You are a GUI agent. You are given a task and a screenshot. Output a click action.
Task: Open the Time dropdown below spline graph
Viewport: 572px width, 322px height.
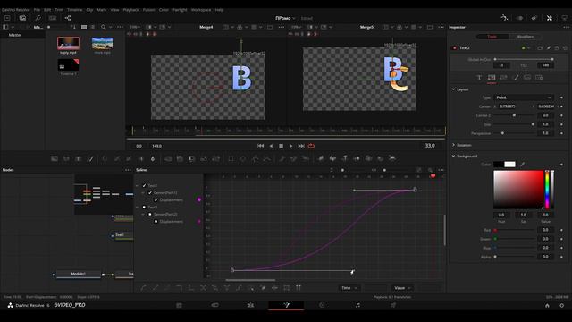[349, 288]
